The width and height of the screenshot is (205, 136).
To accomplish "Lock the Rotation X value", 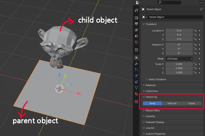I will click(195, 45).
